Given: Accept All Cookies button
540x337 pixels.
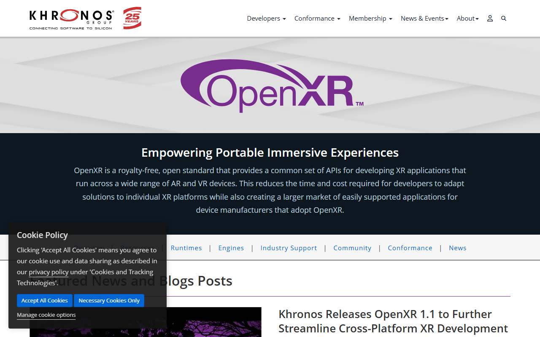Looking at the screenshot, I should tap(45, 301).
